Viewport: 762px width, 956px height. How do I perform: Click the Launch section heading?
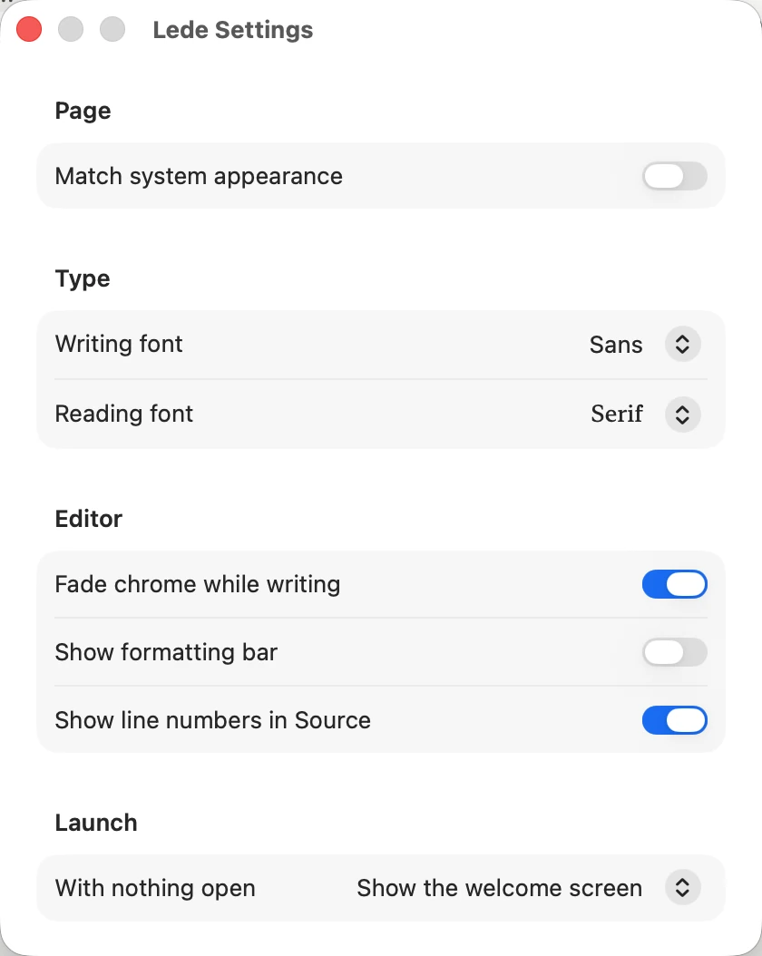click(96, 823)
